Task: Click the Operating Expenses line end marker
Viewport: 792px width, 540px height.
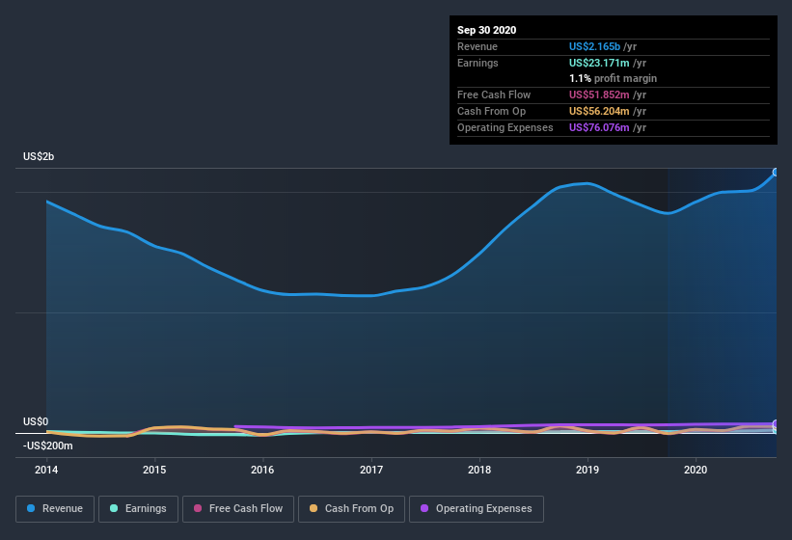Action: (x=776, y=423)
